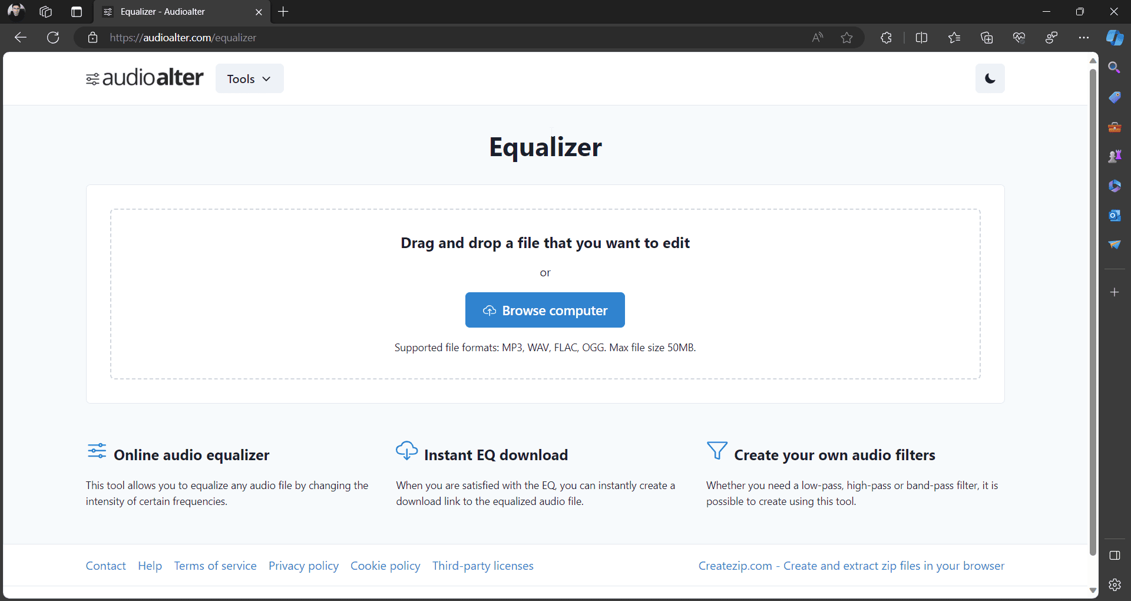Open the Copilot sidebar icon
Image resolution: width=1131 pixels, height=601 pixels.
click(x=1115, y=38)
